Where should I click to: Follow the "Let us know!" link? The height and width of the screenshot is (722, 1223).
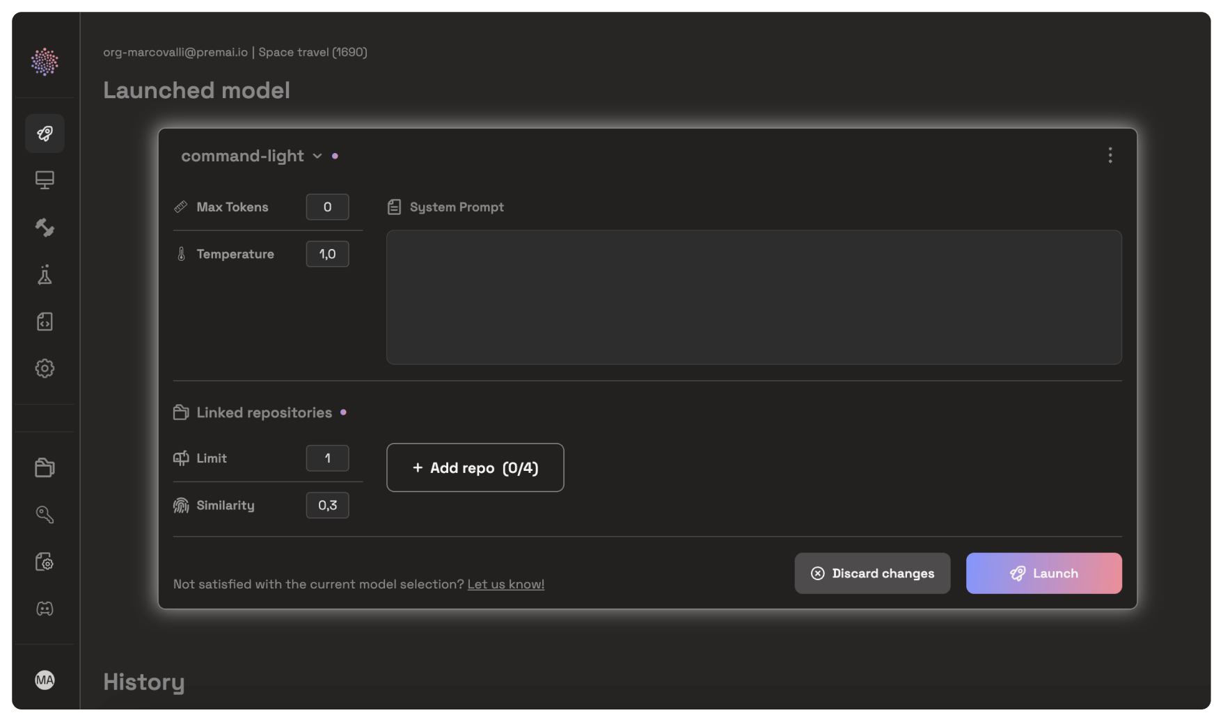pyautogui.click(x=505, y=584)
